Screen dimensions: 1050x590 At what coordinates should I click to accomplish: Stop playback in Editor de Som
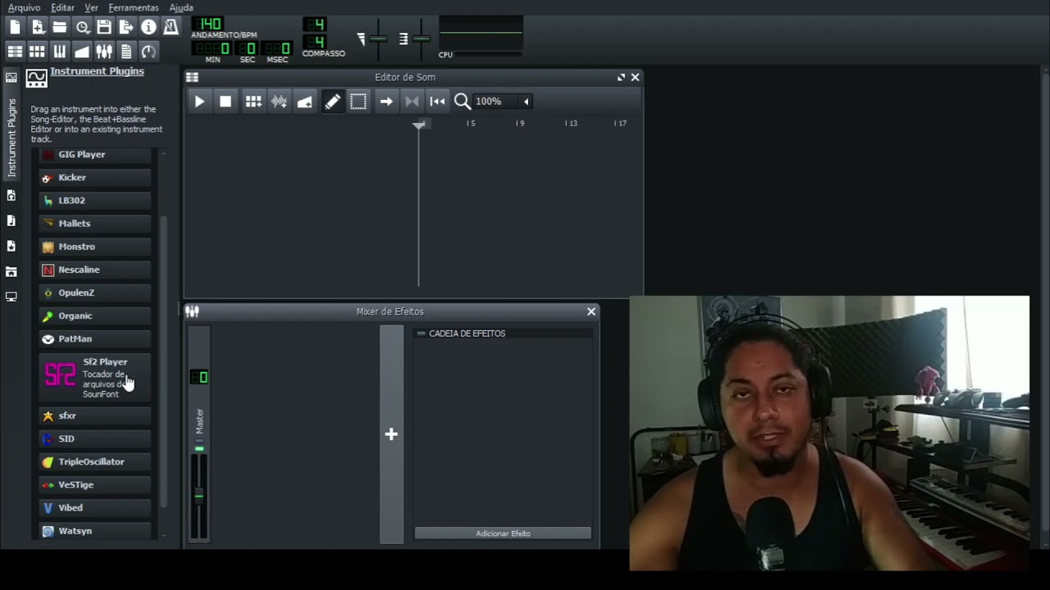pyautogui.click(x=226, y=102)
